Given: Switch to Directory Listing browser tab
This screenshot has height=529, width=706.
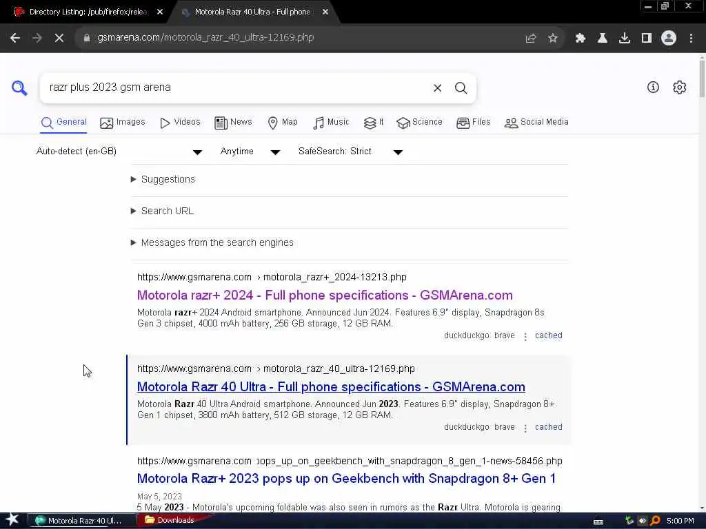Looking at the screenshot, I should point(88,12).
